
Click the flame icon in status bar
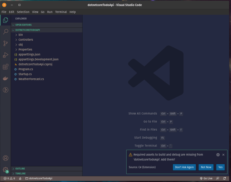point(20,179)
